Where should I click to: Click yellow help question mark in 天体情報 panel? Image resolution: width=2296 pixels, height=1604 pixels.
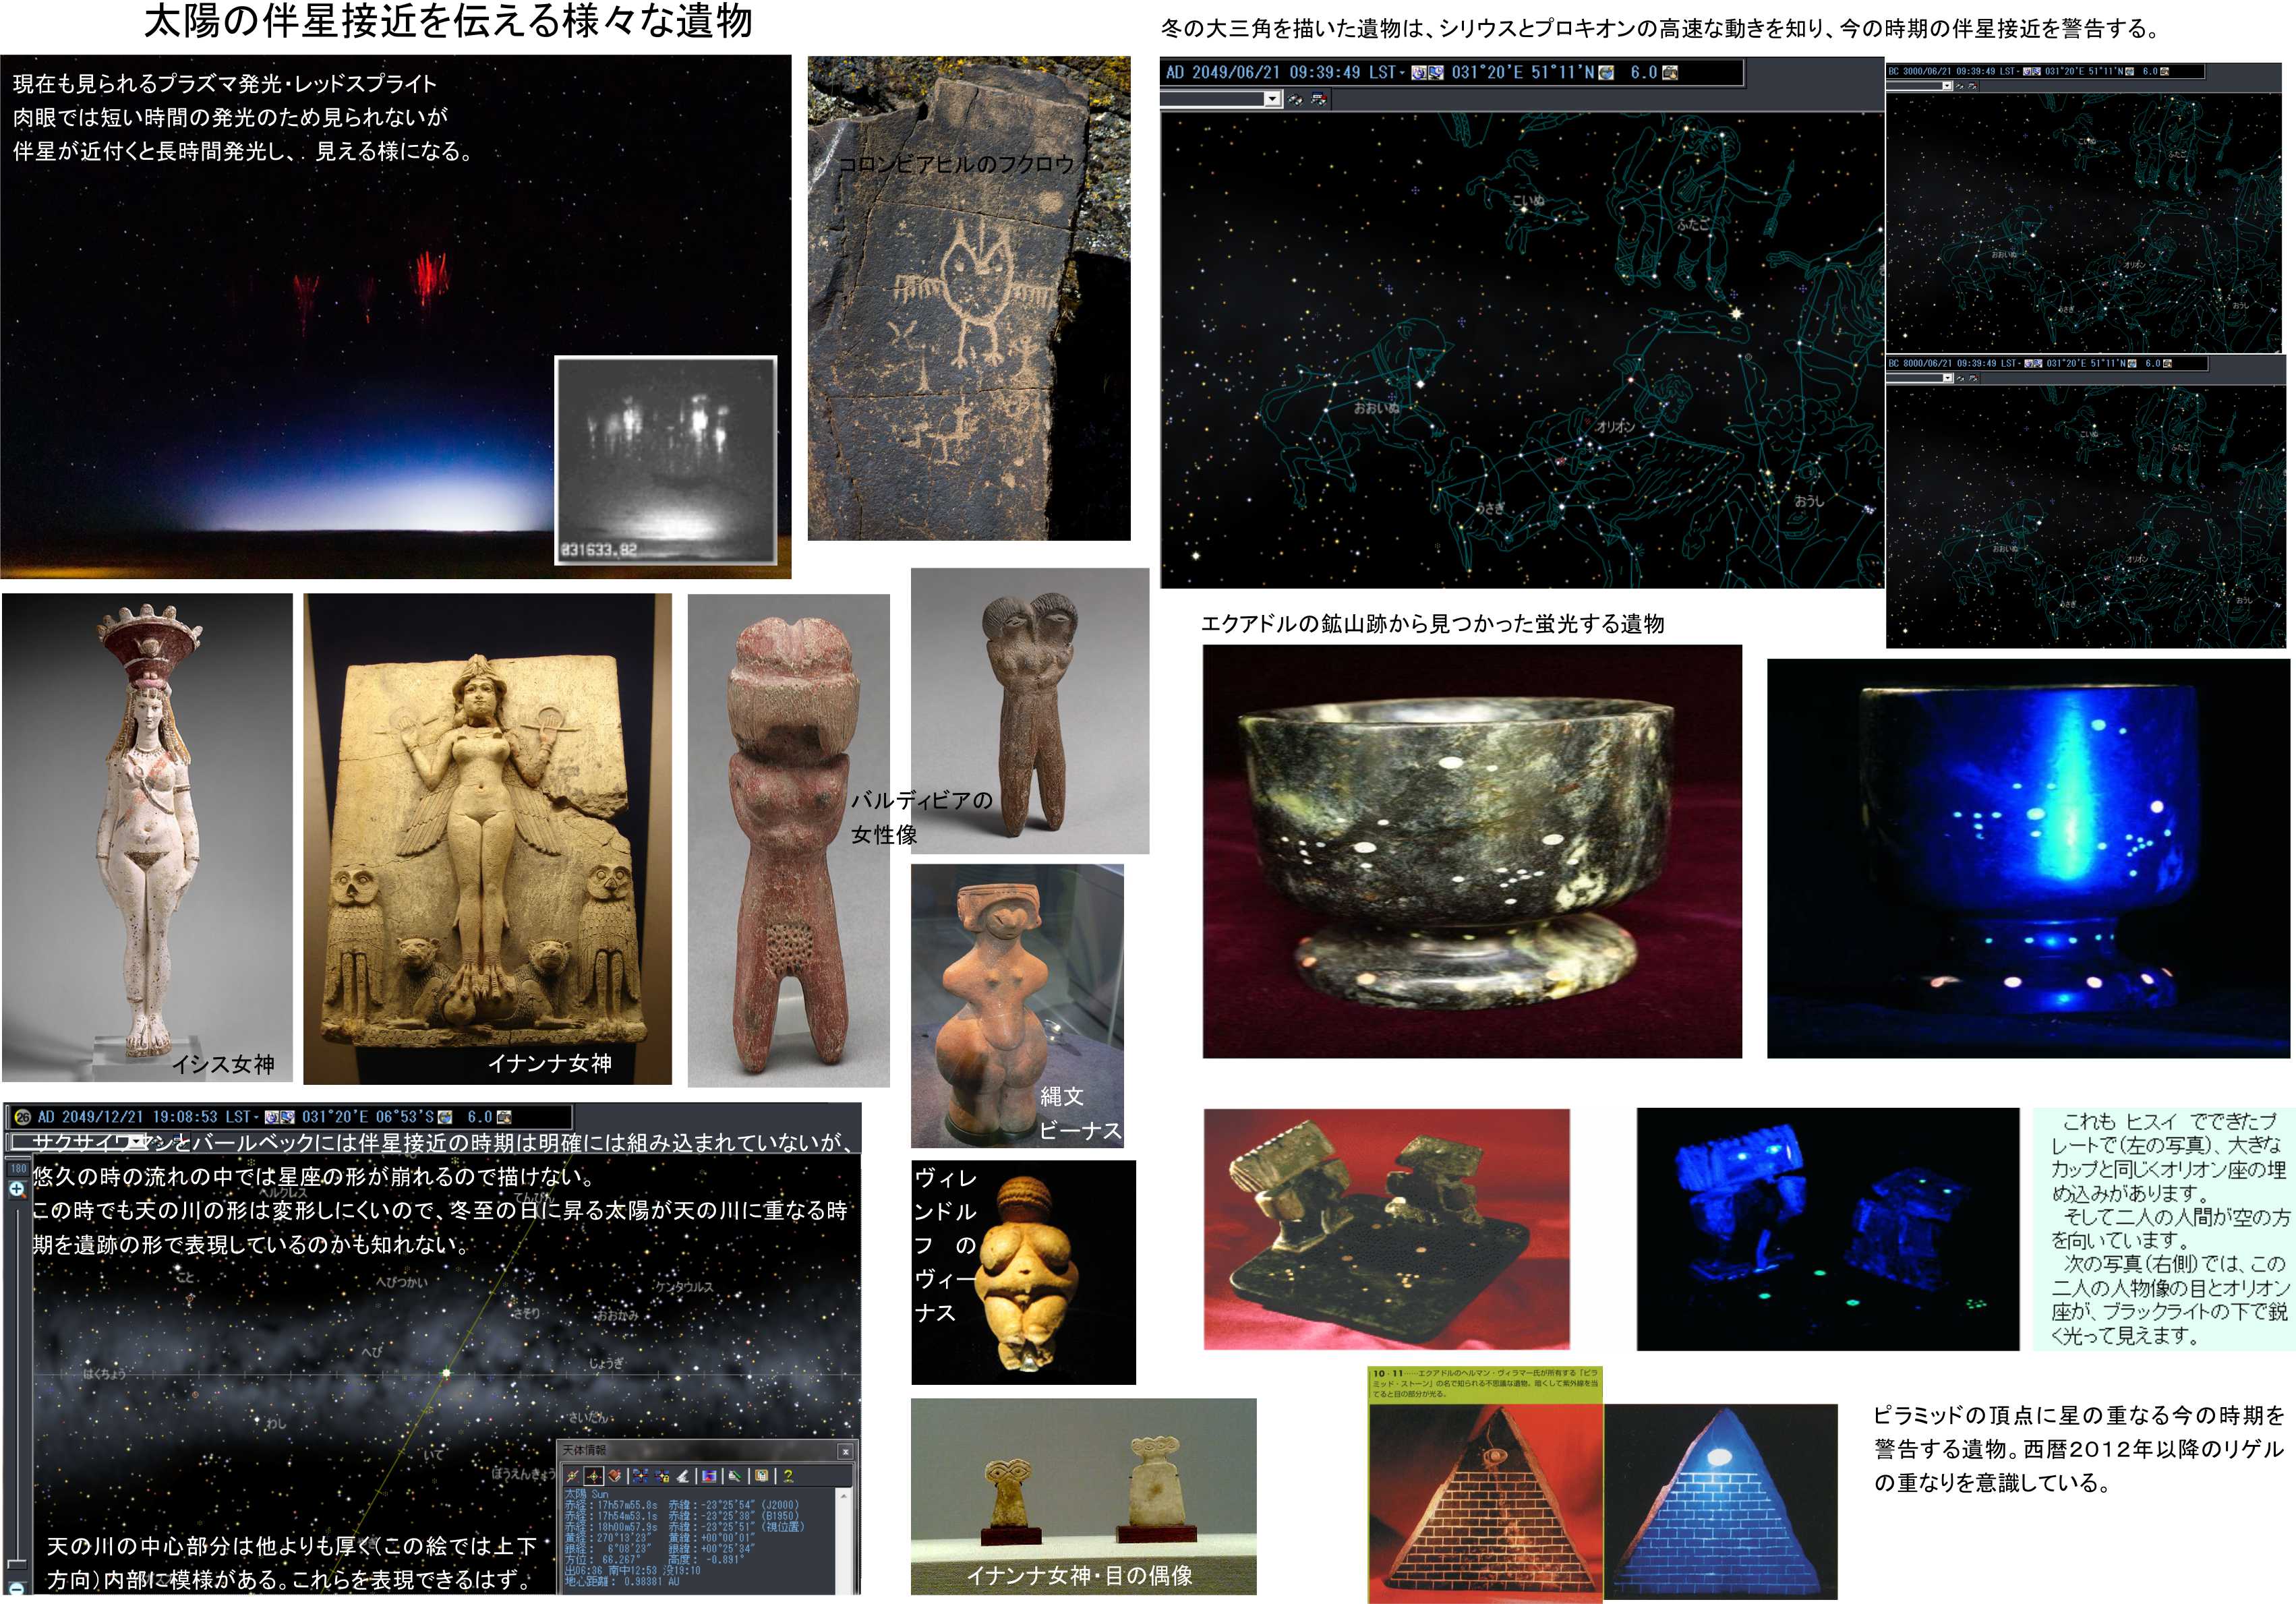pyautogui.click(x=788, y=1476)
